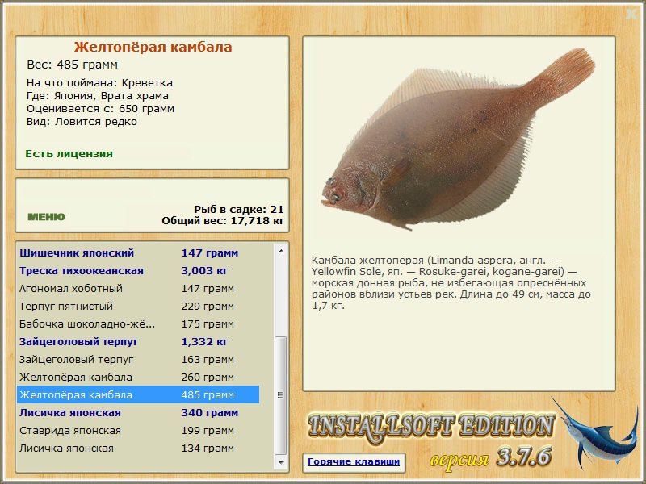The image size is (646, 484).
Task: Select Шишечник японский 147 грамм row
Action: point(138,252)
